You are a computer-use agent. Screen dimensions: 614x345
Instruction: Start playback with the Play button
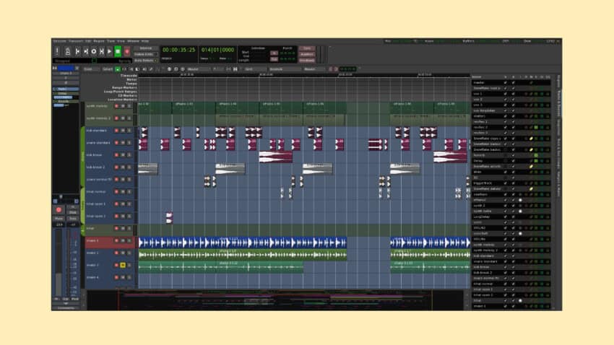(110, 51)
